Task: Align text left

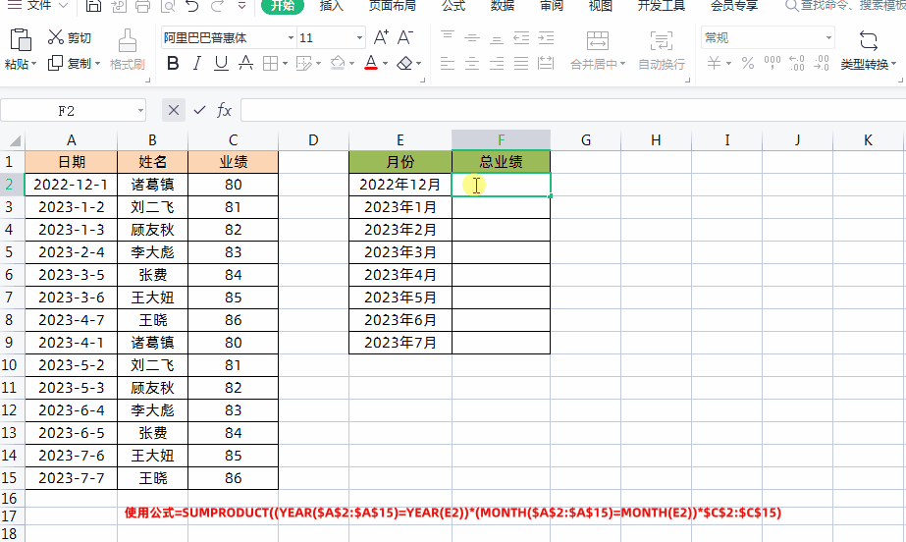Action: coord(448,63)
